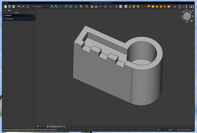Select the isometric cube view icon

pos(61,7)
